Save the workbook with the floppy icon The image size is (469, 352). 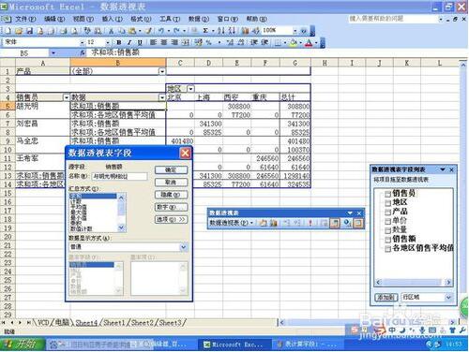click(x=29, y=31)
